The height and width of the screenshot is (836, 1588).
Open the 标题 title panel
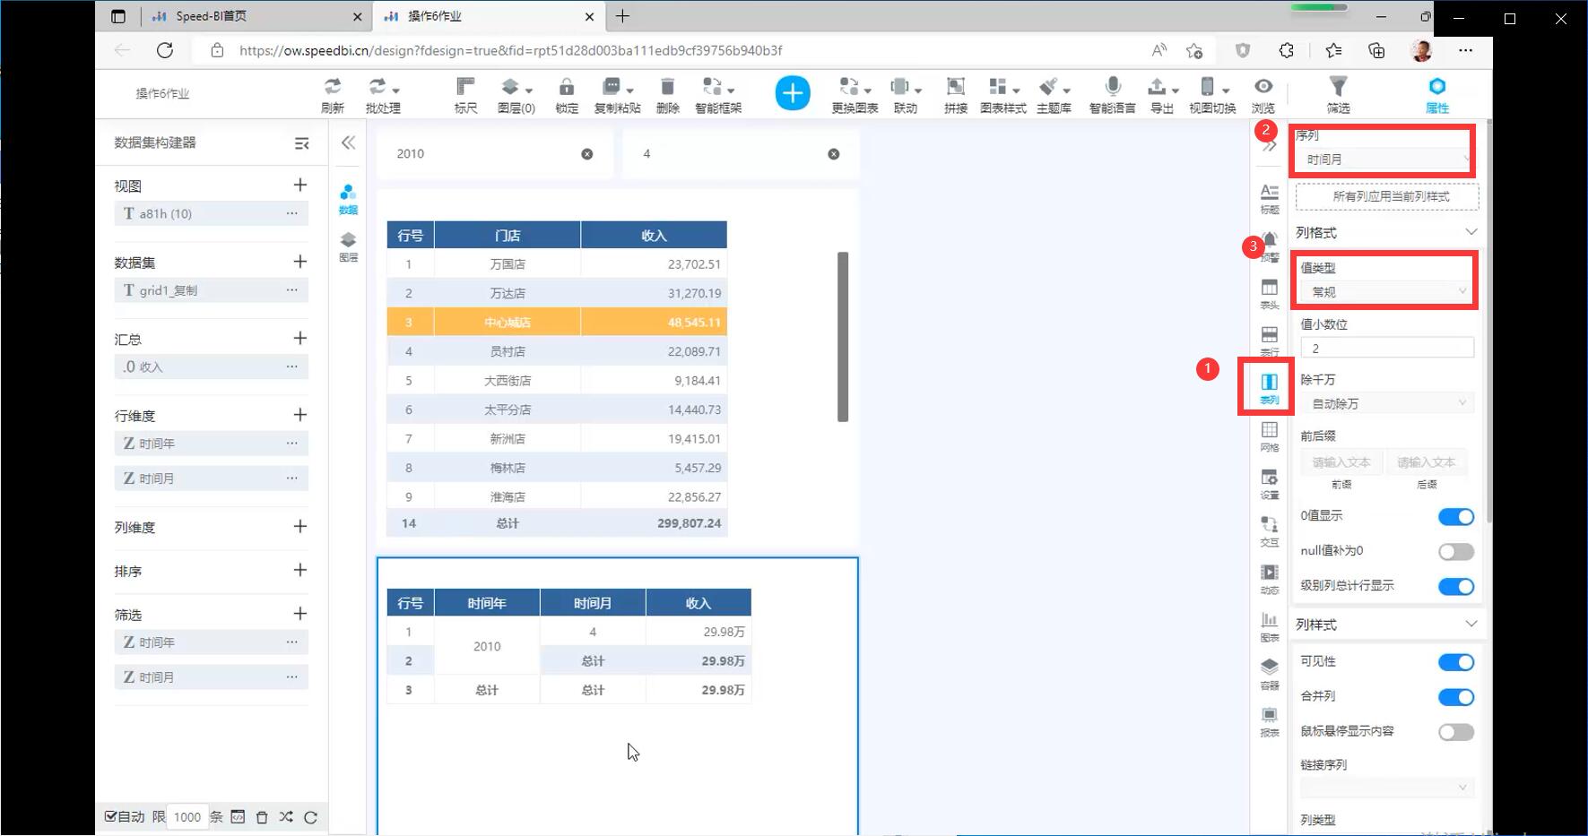coord(1270,198)
